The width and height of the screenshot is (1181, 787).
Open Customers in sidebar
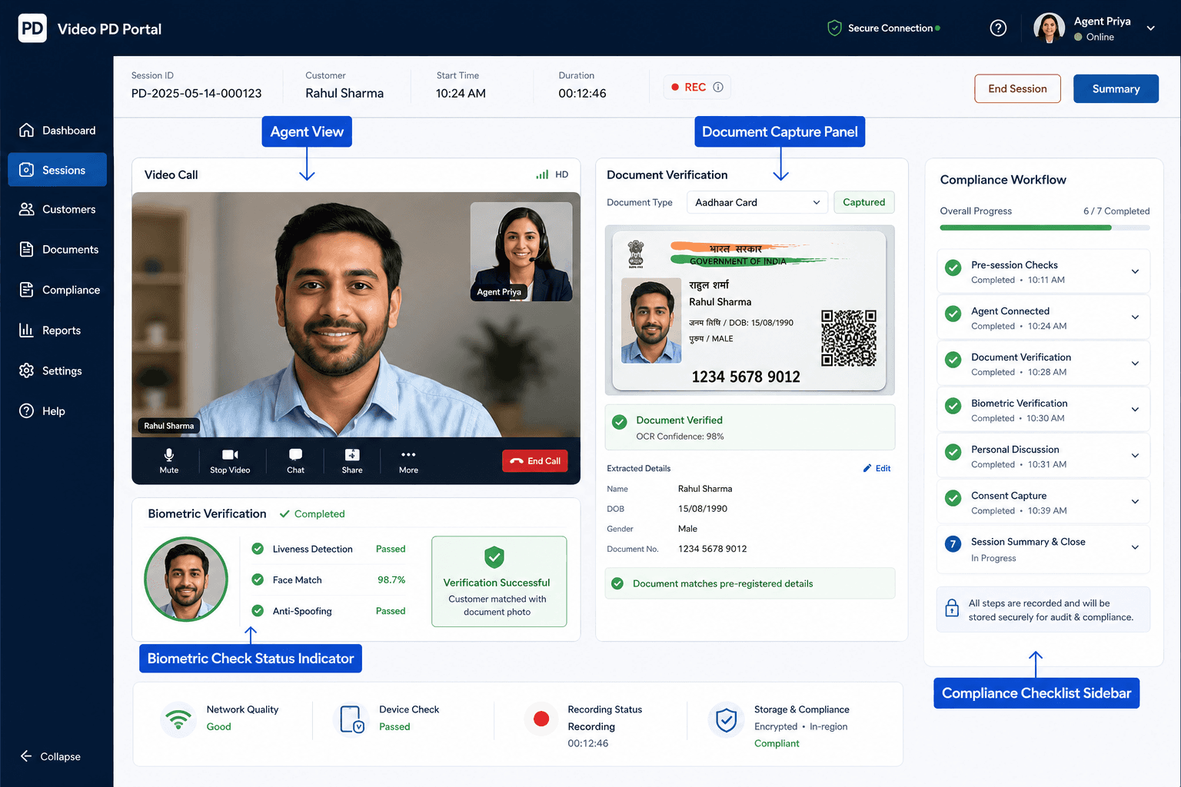point(58,209)
